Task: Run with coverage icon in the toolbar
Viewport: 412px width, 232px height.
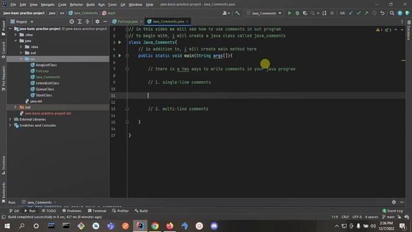Action: 304,13
